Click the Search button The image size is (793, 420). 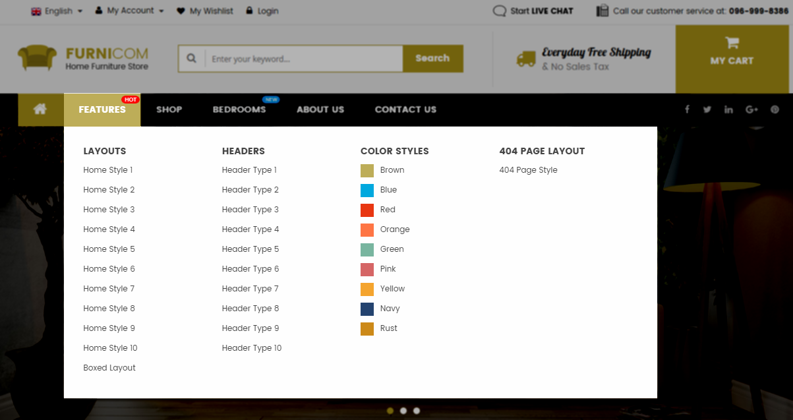click(x=432, y=59)
